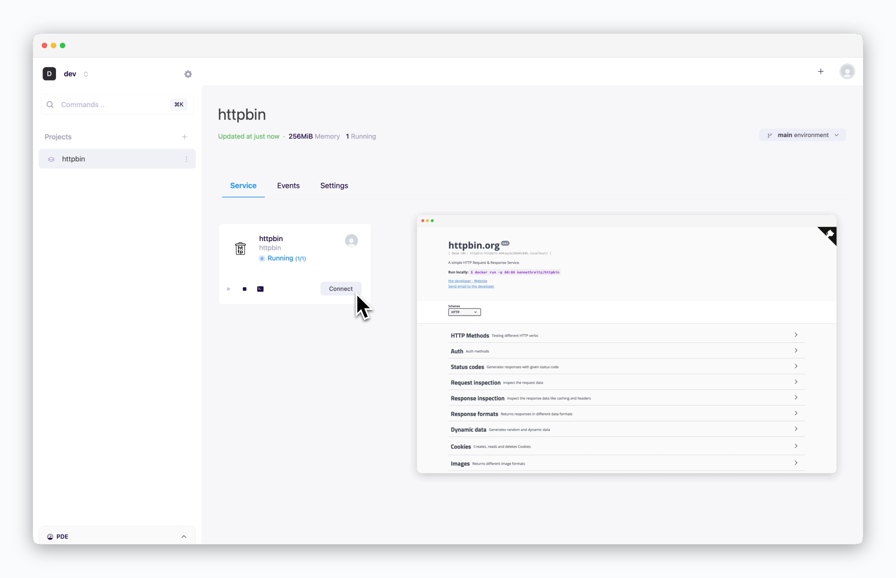
Task: Switch to the Settings tab
Action: coord(334,185)
